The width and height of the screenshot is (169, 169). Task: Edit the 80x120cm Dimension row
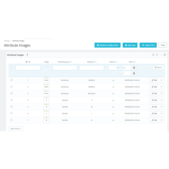tap(154, 93)
